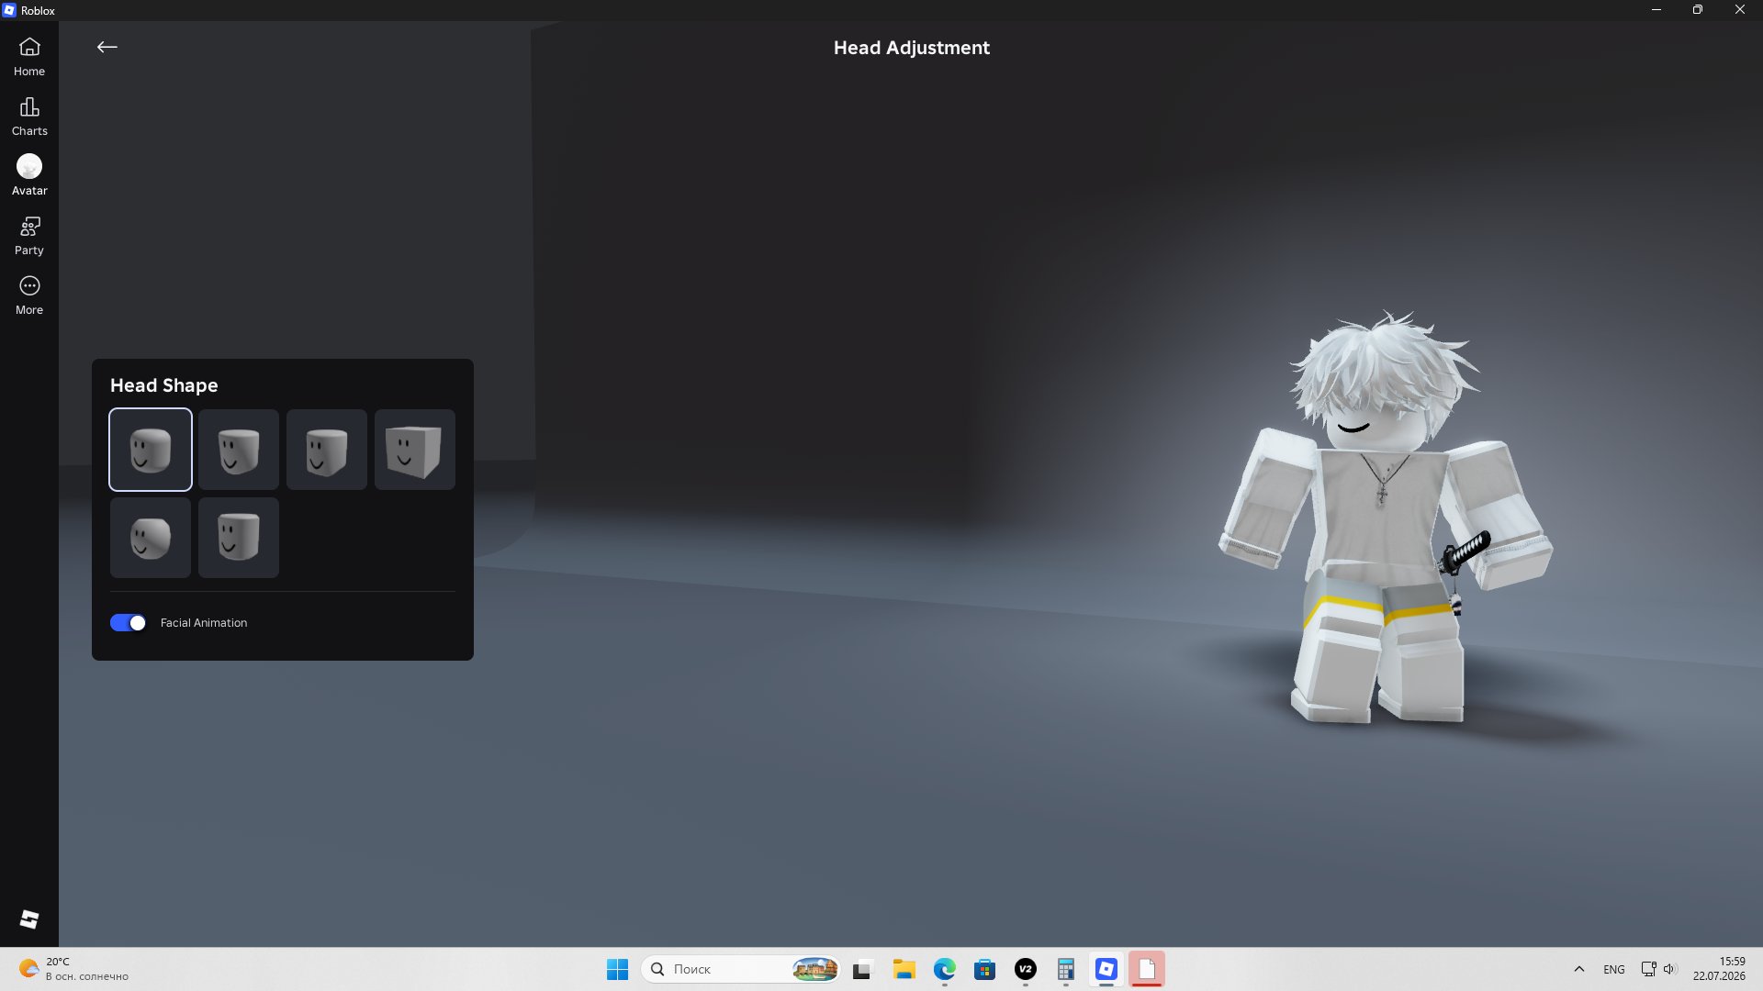Open Microsoft Edge from taskbar
The width and height of the screenshot is (1763, 991).
click(945, 969)
